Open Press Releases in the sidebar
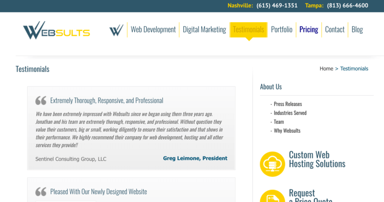Image resolution: width=384 pixels, height=202 pixels. 288,104
